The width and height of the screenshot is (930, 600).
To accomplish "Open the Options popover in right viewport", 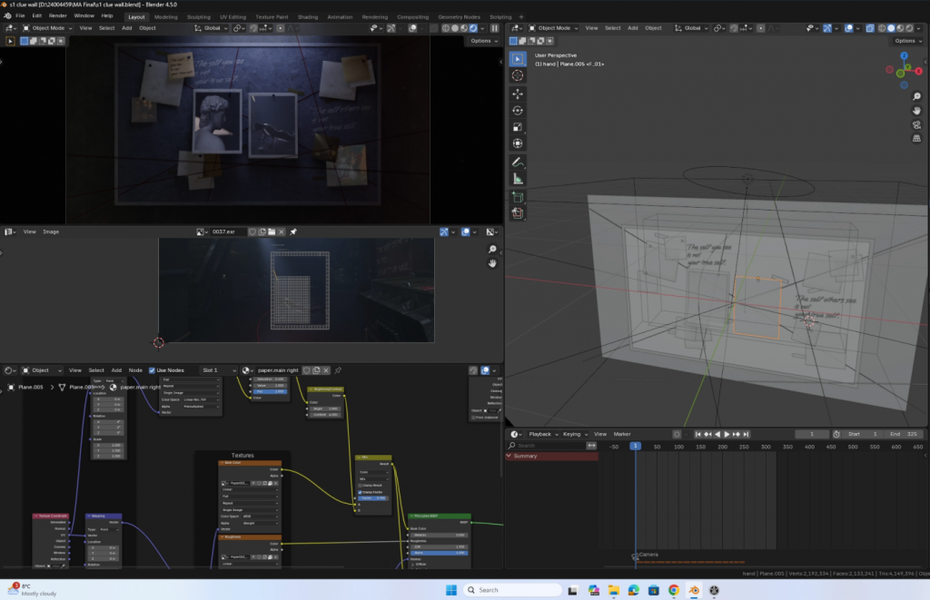I will pyautogui.click(x=905, y=41).
